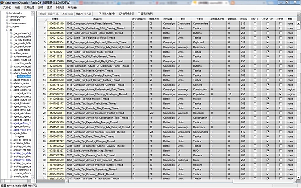The image size is (301, 188).
Task: Toggle the use combo box checkbox in the toolbar
Action: tap(120, 14)
